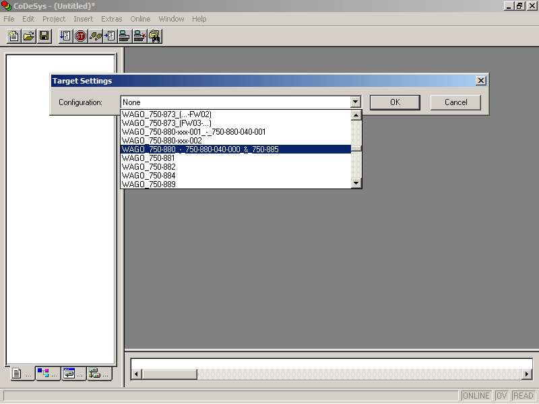Viewport: 539px width, 404px height.
Task: Stop execution using the red ST stop icon
Action: point(80,36)
